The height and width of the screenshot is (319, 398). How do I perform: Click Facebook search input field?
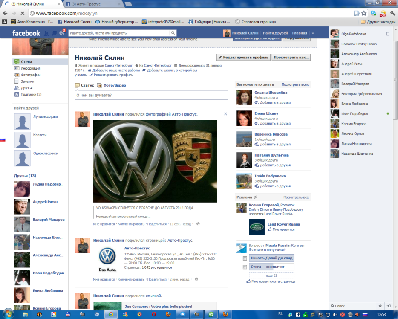point(119,33)
